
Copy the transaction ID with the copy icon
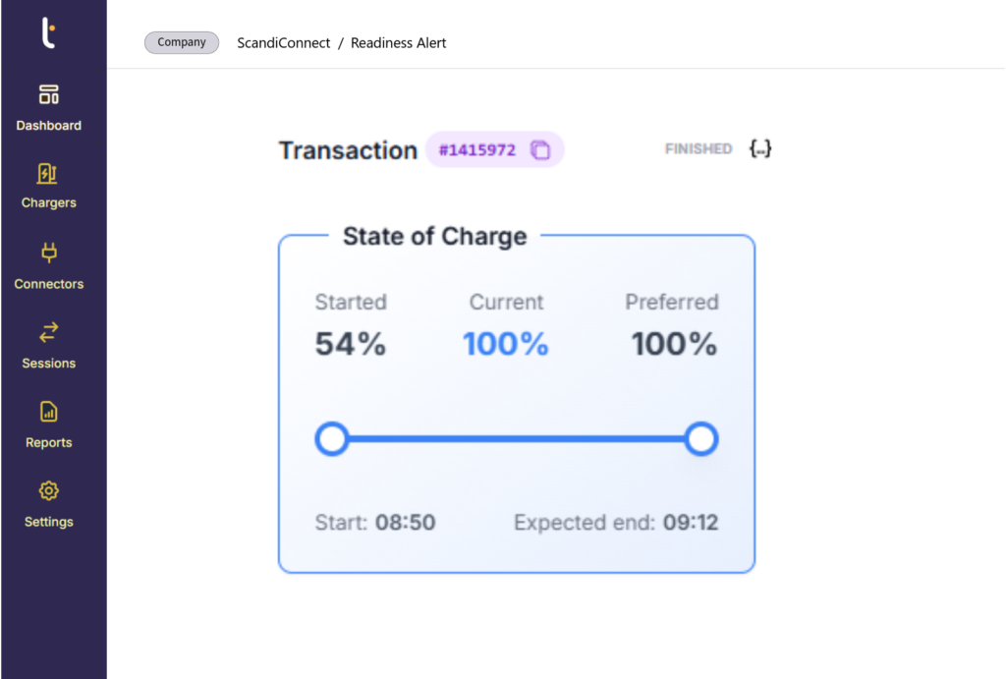[540, 150]
